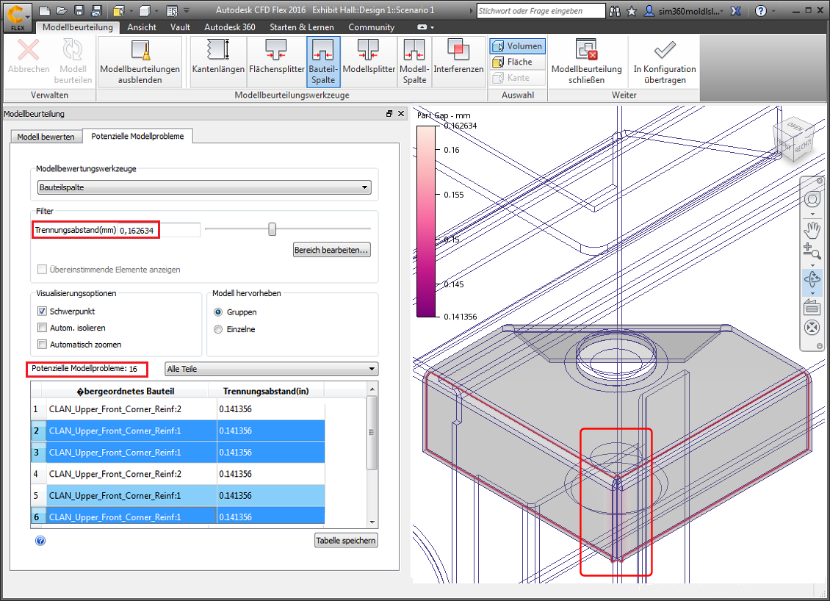
Task: Float the Modellbeurteilung panel
Action: [389, 113]
